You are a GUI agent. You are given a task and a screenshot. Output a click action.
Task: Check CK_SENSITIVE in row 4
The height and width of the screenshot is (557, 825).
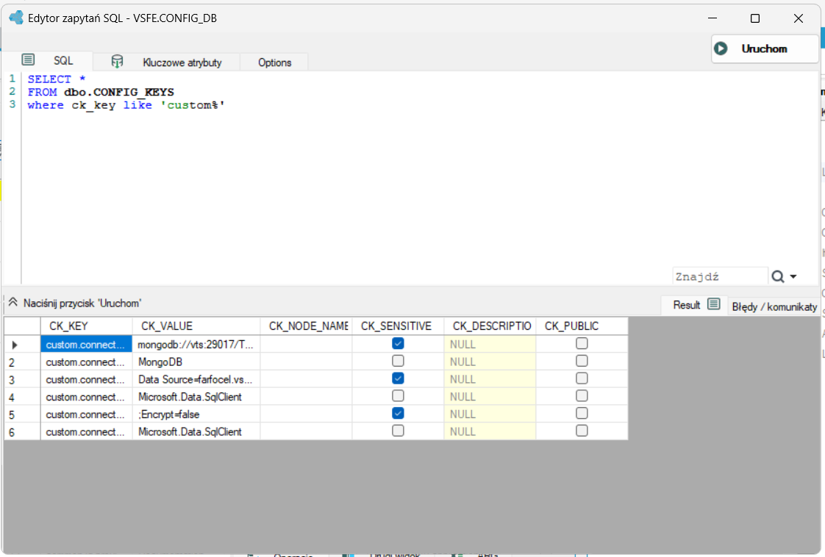point(398,395)
